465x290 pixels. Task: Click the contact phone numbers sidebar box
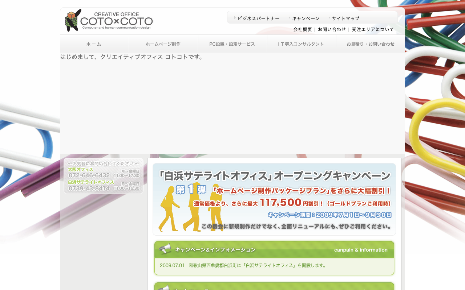104,176
